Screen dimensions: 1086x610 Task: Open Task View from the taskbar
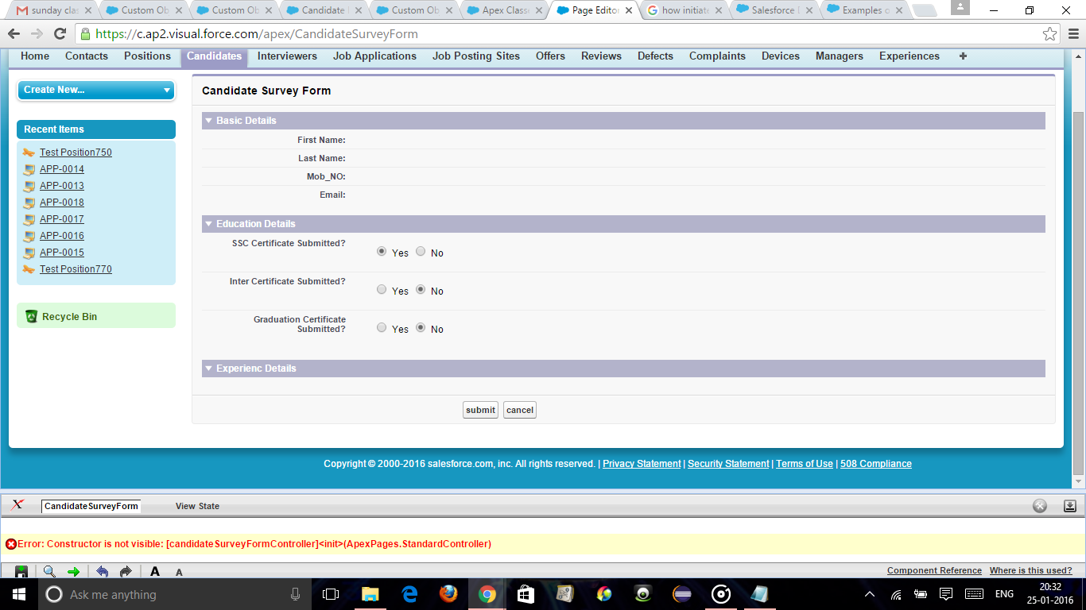point(331,594)
